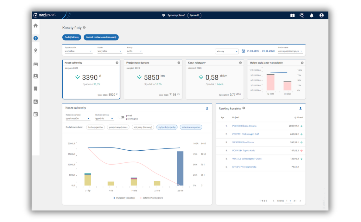Image resolution: width=361 pixels, height=222 pixels.
Task: Download the Ranking kosztów data
Action: coord(301,108)
